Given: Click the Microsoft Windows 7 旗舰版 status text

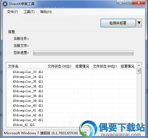Looking at the screenshot, I should tap(45, 133).
